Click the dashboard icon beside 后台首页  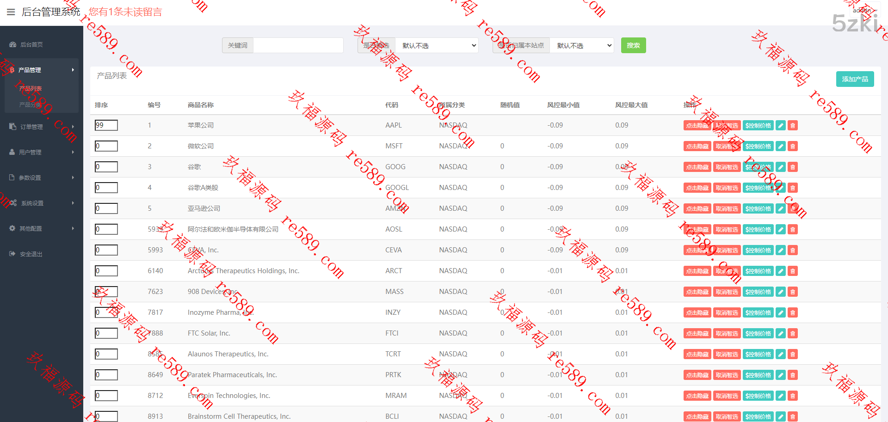(12, 45)
